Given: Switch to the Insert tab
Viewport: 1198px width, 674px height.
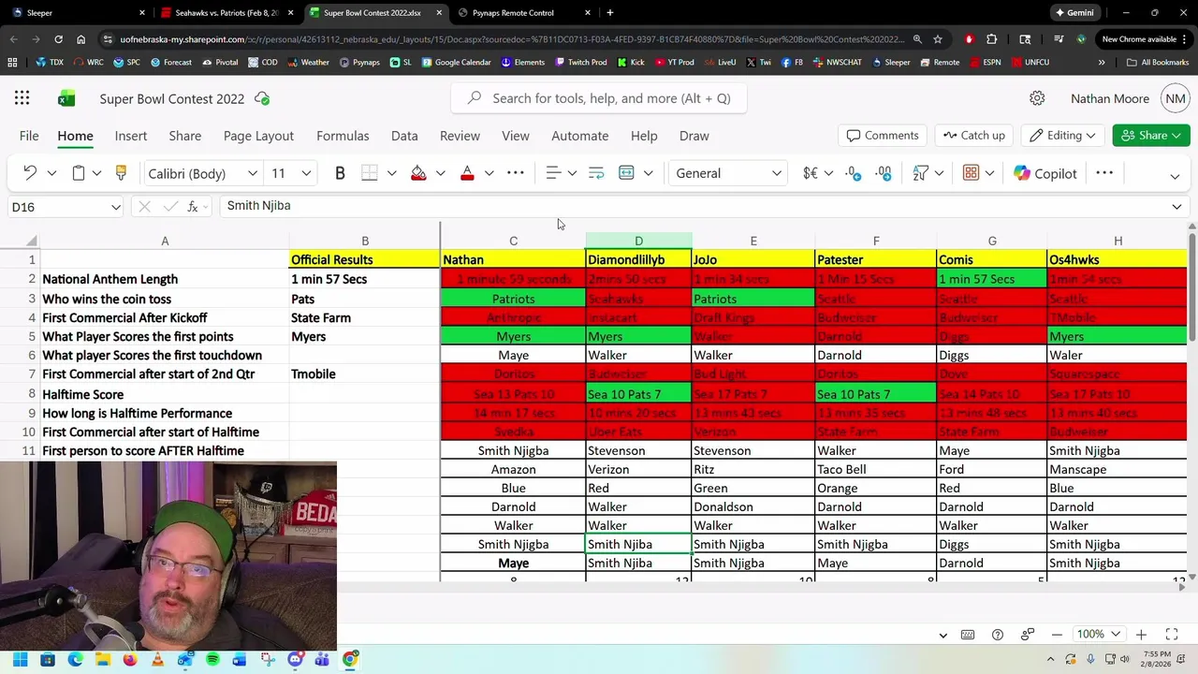Looking at the screenshot, I should tap(131, 136).
